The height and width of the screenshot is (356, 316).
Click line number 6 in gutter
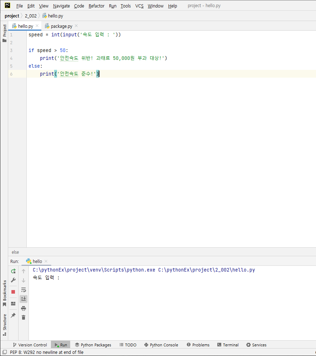11,74
